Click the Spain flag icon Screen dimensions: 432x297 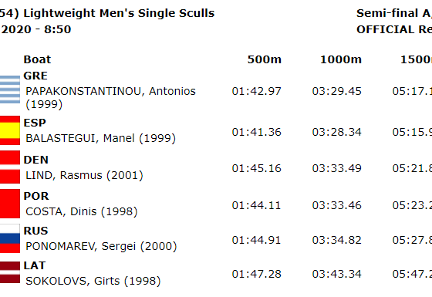pos(10,130)
